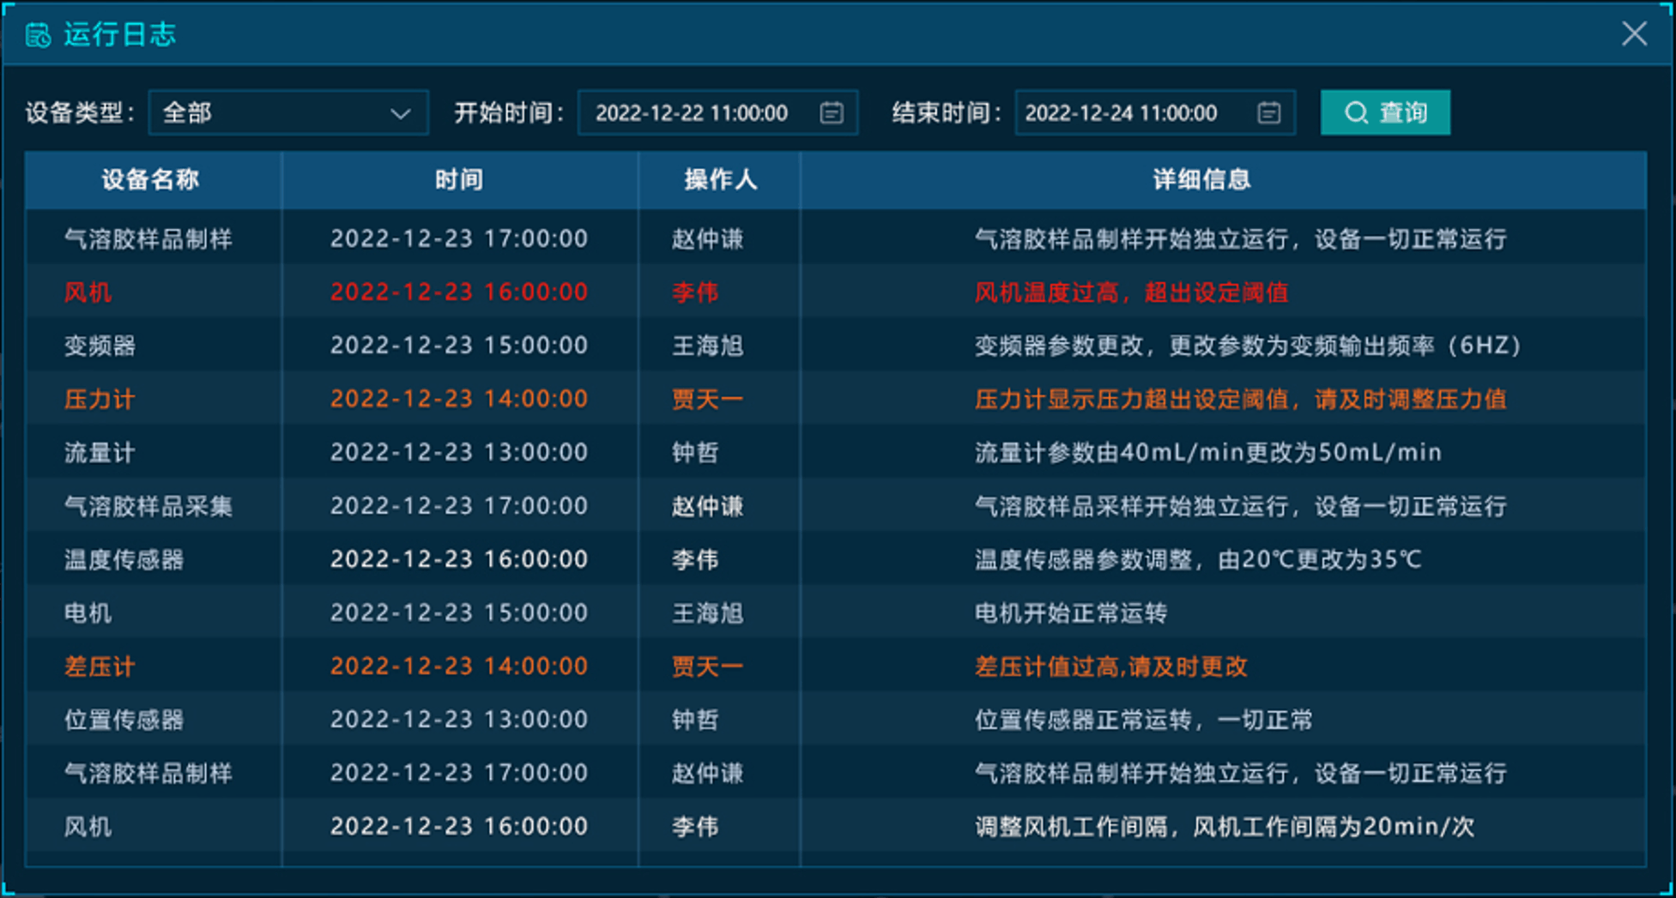1676x898 pixels.
Task: Click into the 开始时间 date field
Action: (x=695, y=112)
